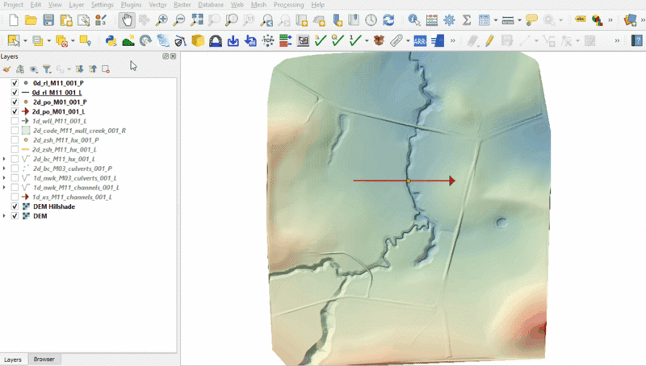Screen dimensions: 646x366
Task: Click the Zoom In magnifier tool
Action: (x=162, y=20)
